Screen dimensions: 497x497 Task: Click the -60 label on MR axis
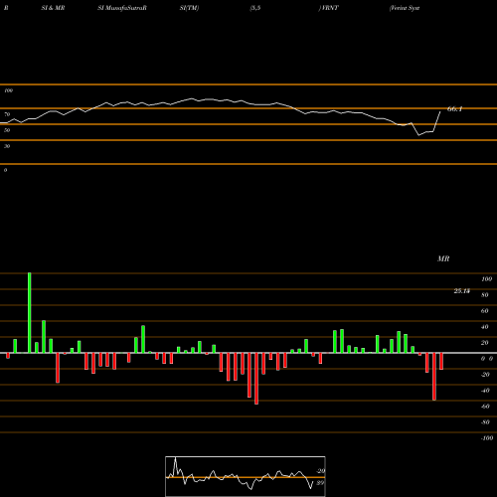[485, 407]
